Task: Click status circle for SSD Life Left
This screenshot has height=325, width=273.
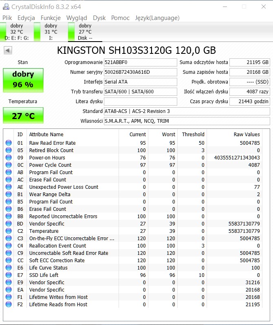Action: [9, 275]
